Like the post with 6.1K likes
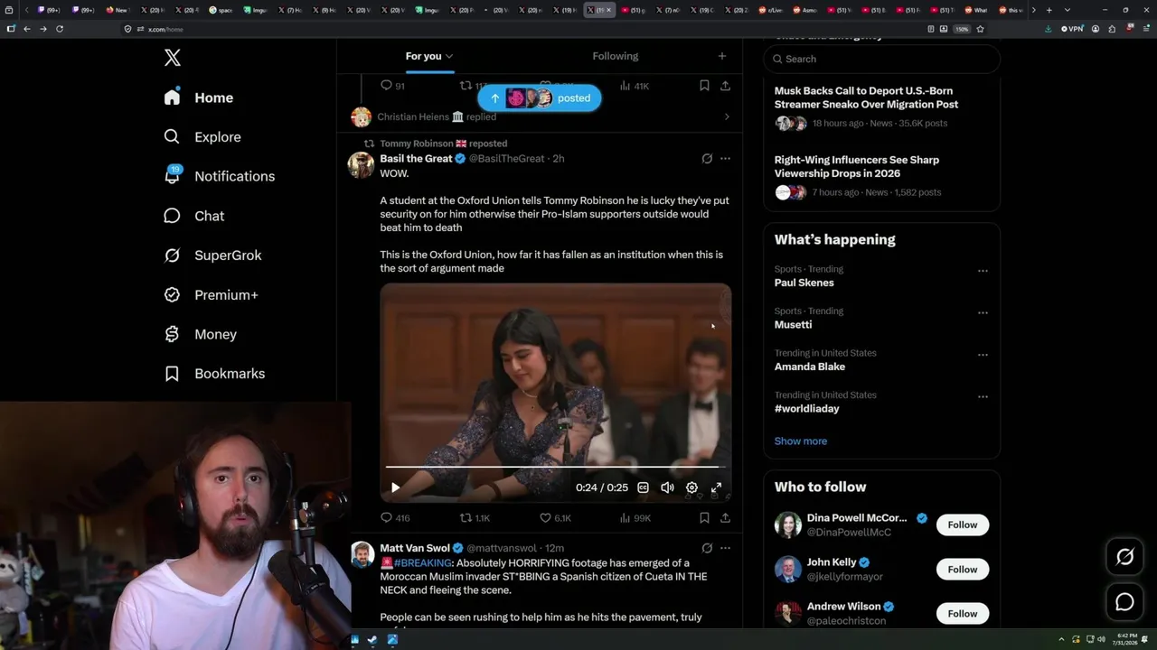Viewport: 1157px width, 650px height. 555,518
